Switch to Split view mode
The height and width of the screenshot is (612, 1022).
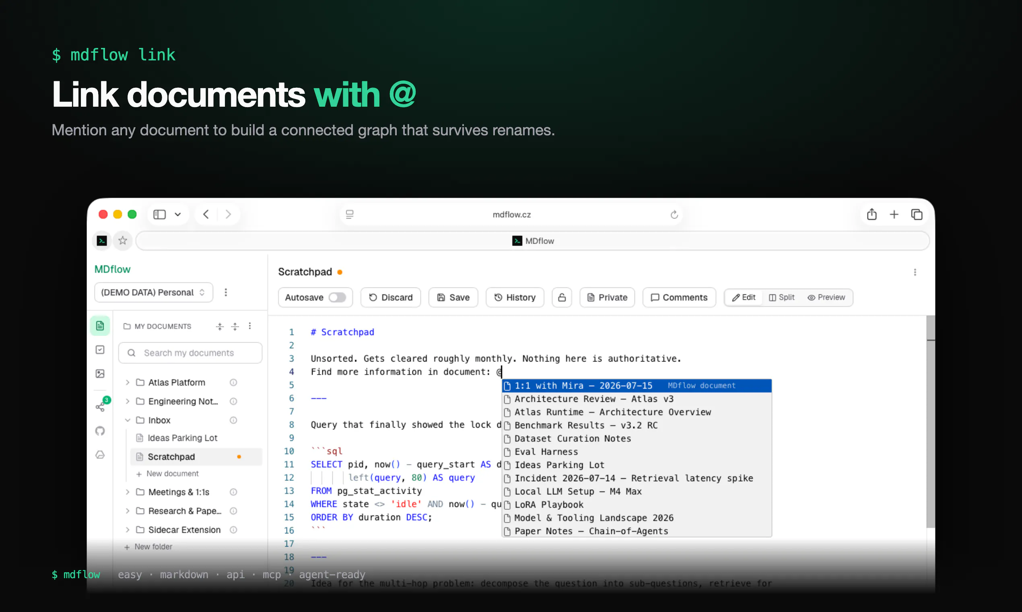tap(782, 297)
